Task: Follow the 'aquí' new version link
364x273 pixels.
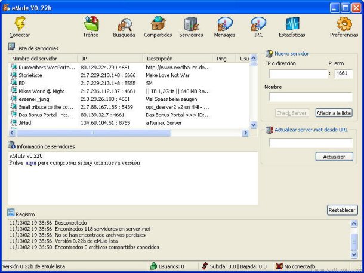Action: [x=31, y=163]
